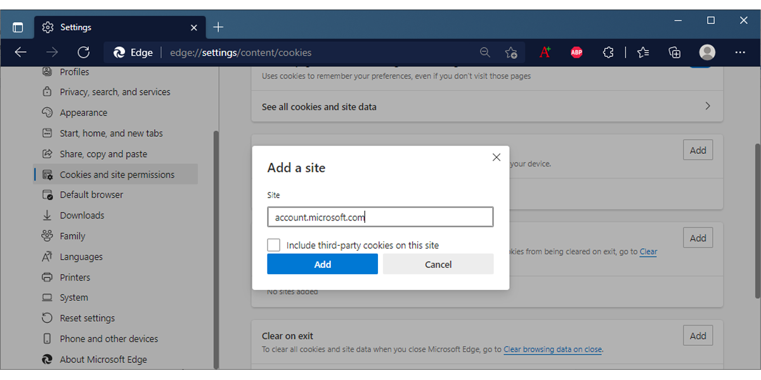Click the red A+ extension icon

click(x=544, y=52)
